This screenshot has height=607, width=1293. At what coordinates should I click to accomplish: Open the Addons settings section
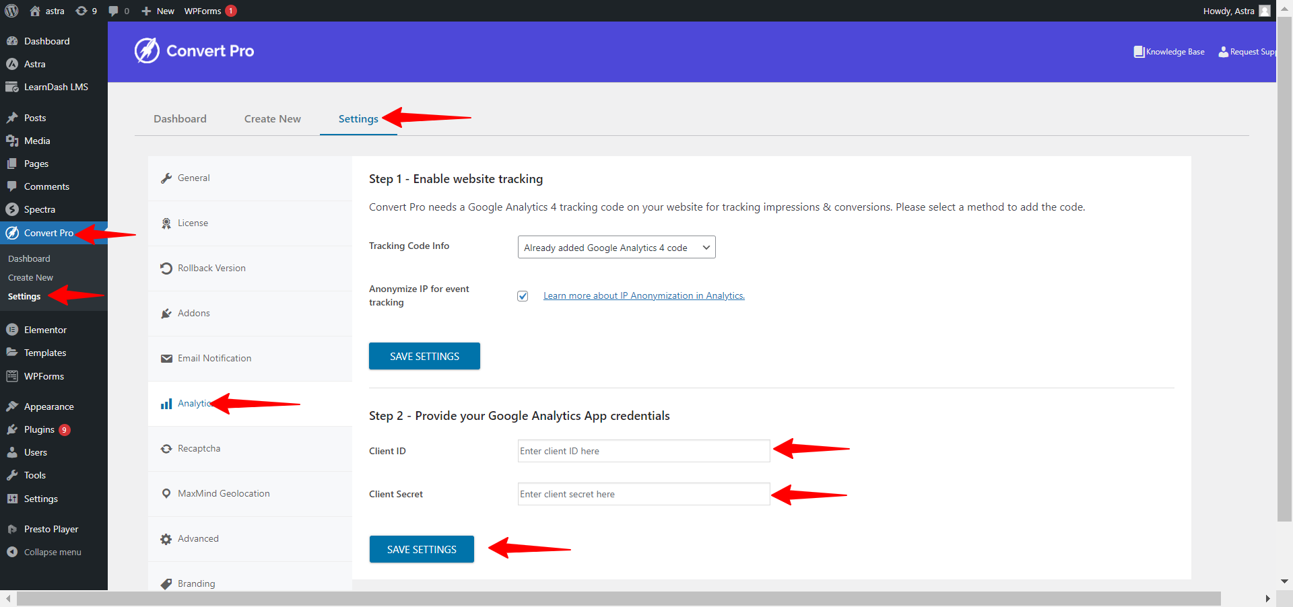[250, 314]
